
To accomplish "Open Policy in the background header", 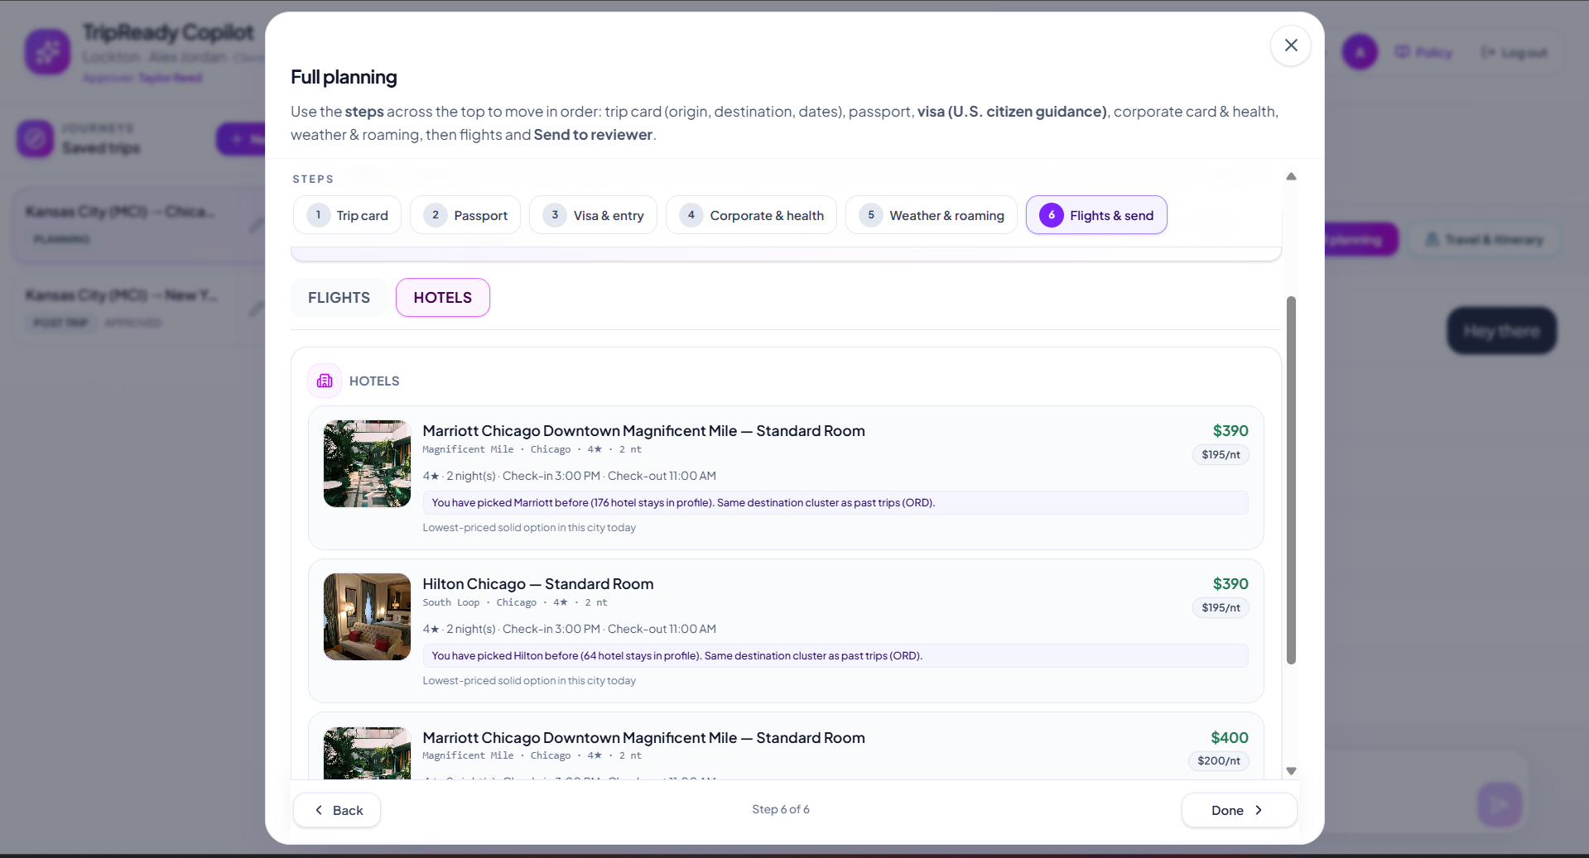I will click(x=1423, y=53).
